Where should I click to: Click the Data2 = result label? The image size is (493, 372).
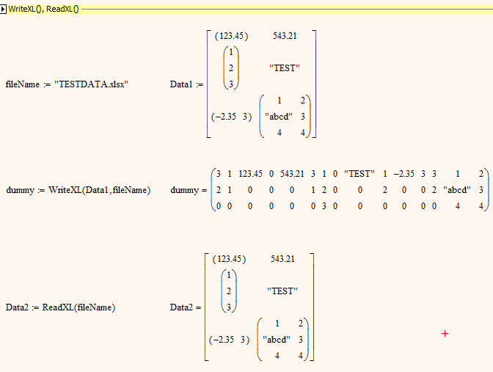point(186,307)
